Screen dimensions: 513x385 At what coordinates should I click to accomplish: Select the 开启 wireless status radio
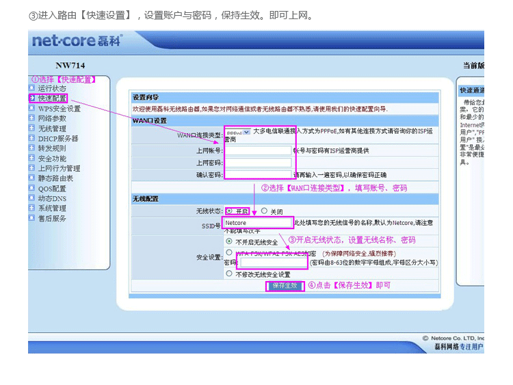pyautogui.click(x=229, y=211)
